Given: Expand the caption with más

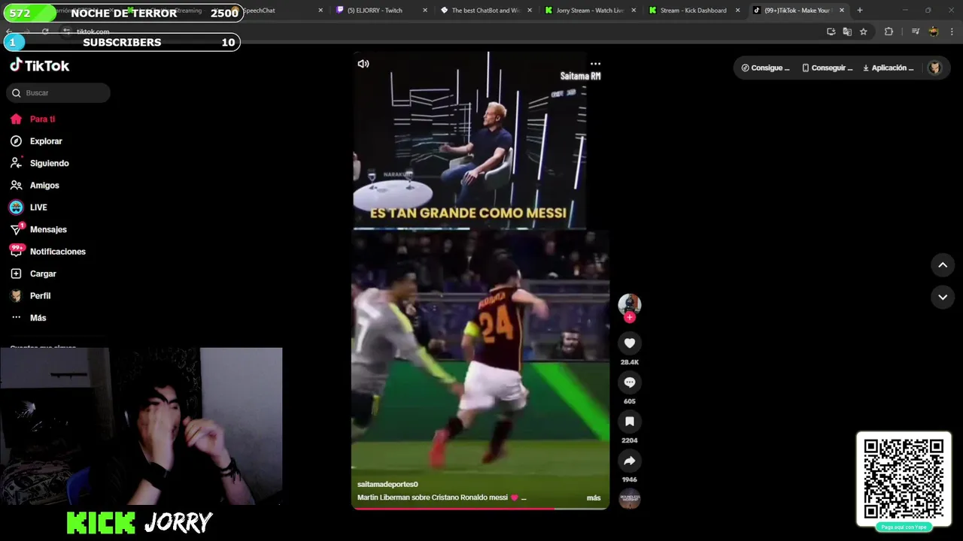Looking at the screenshot, I should (594, 498).
